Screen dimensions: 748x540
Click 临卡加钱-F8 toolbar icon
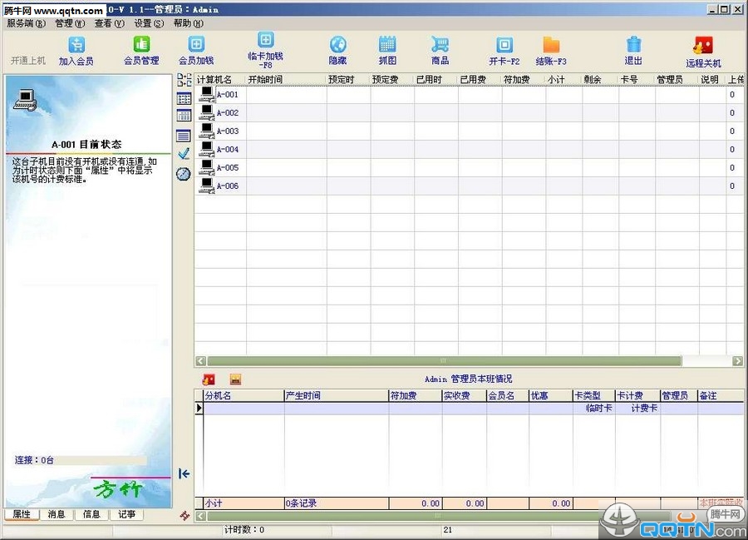coord(265,41)
